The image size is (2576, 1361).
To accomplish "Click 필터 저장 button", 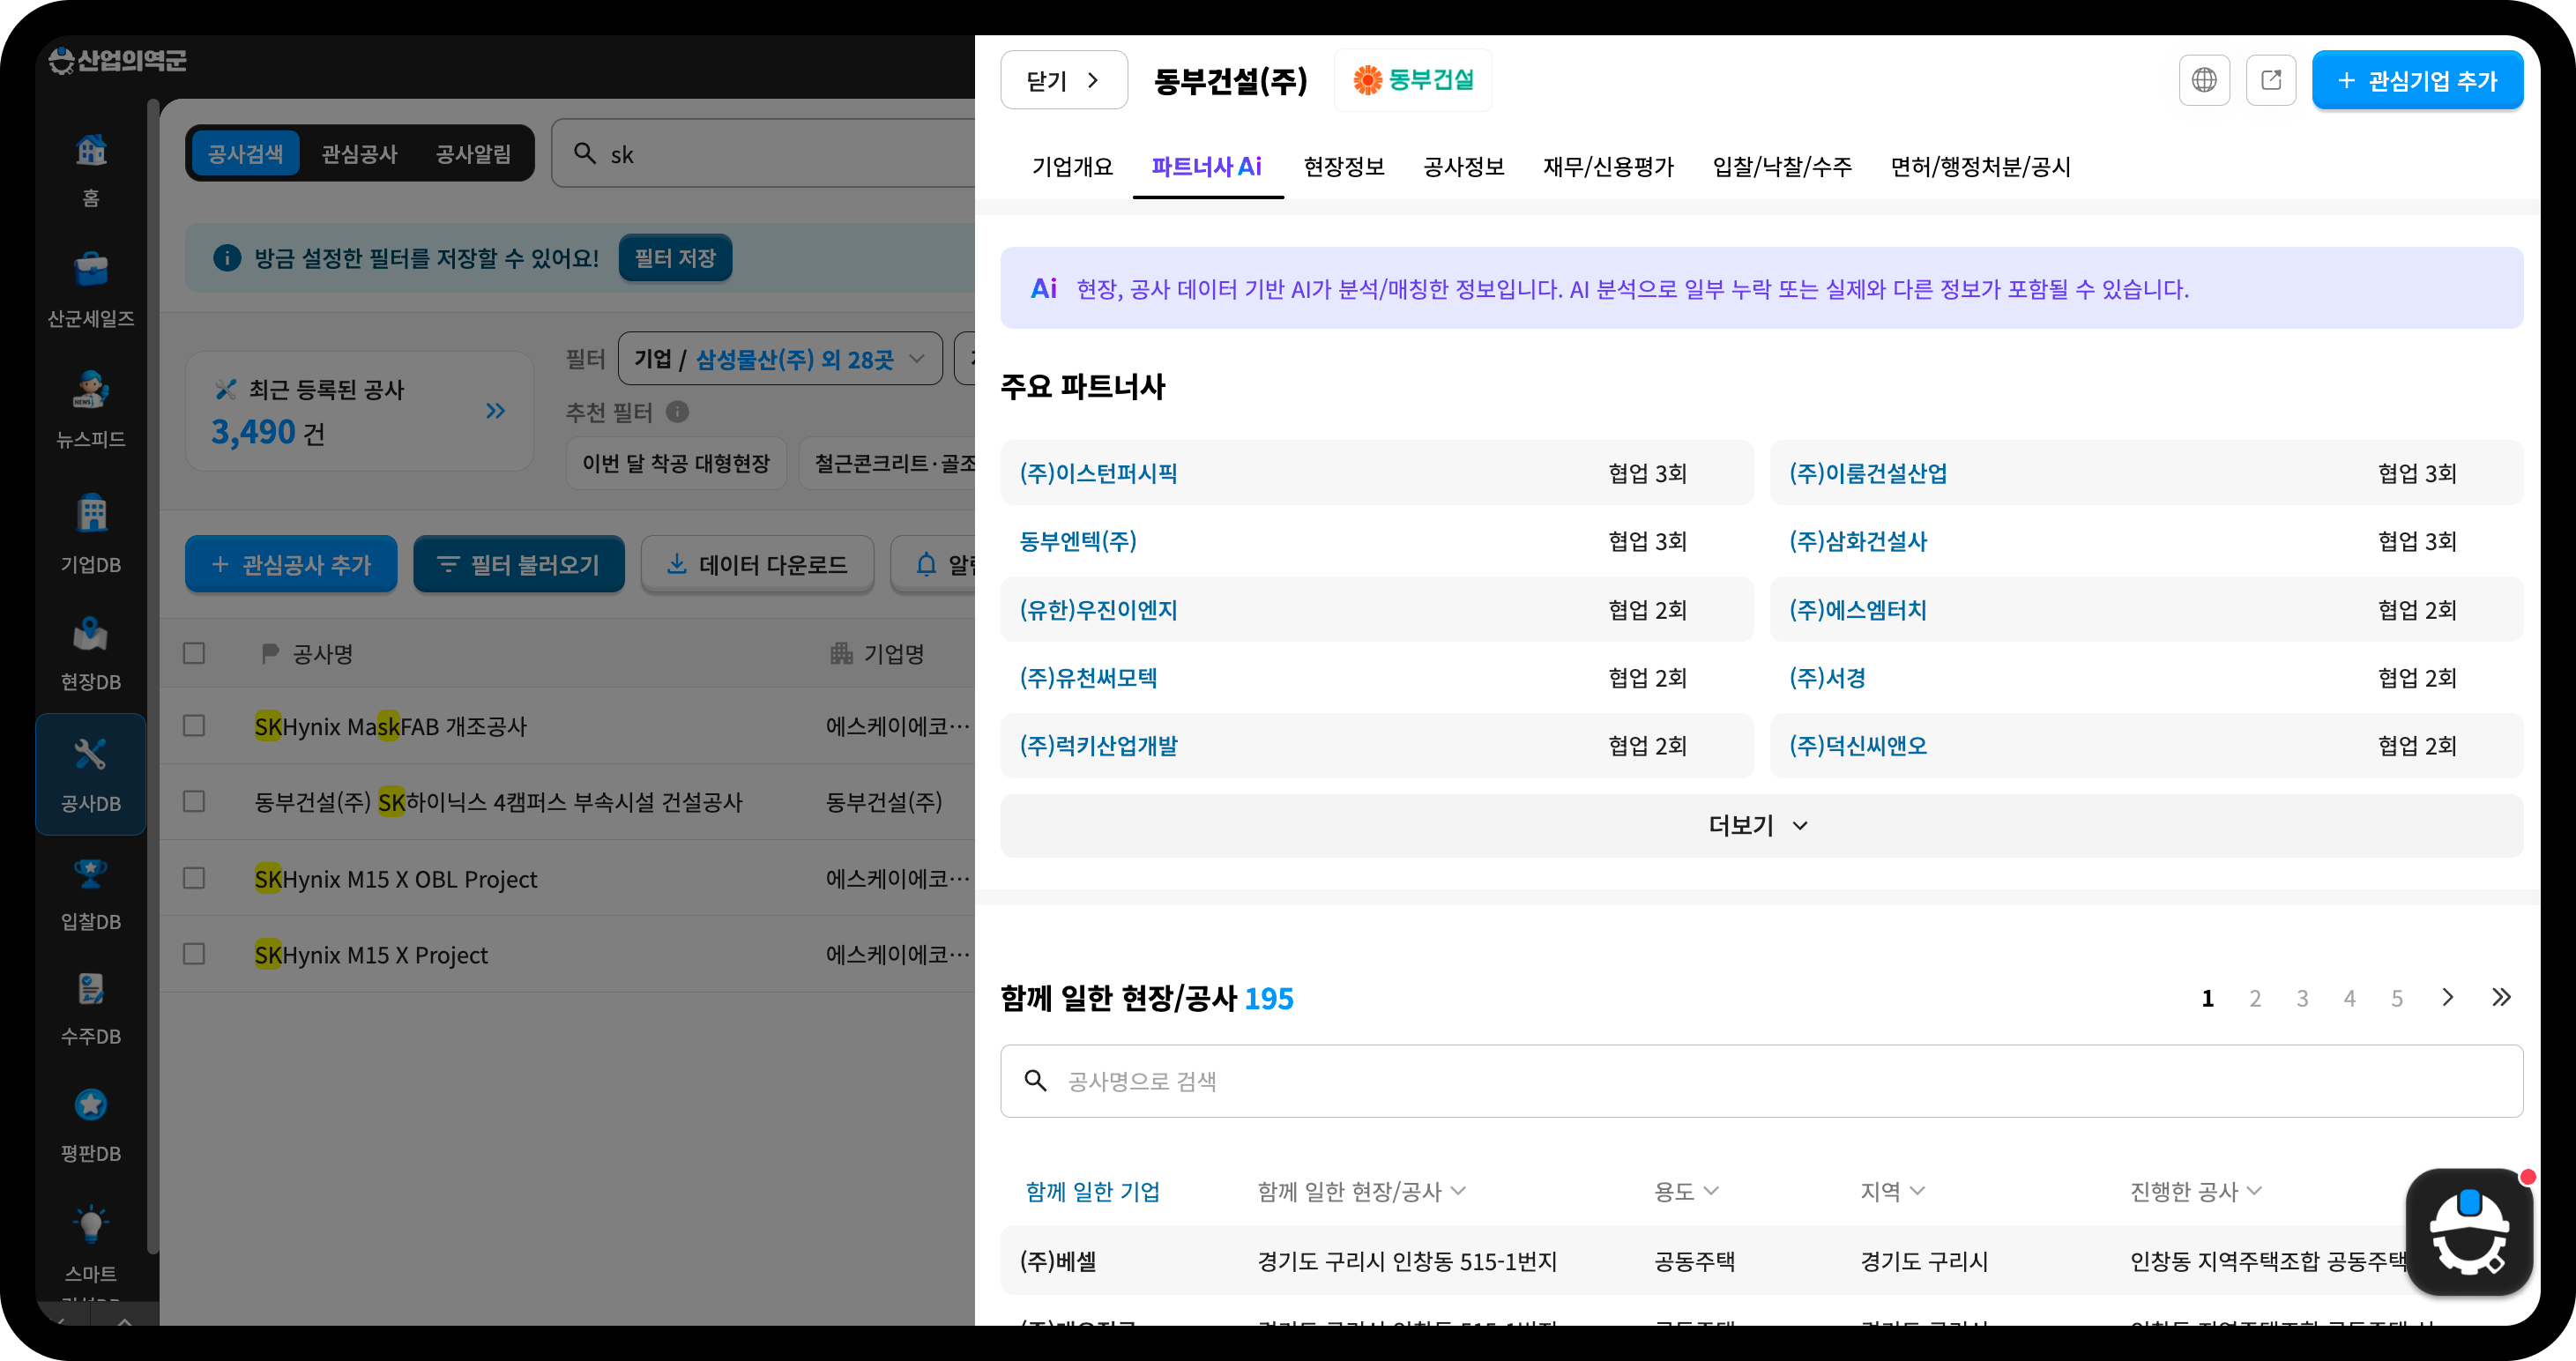I will [675, 258].
